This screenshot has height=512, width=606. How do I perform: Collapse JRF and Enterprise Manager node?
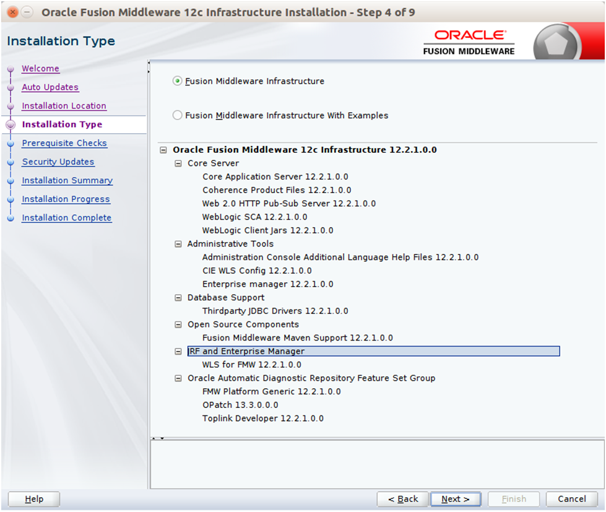(178, 351)
